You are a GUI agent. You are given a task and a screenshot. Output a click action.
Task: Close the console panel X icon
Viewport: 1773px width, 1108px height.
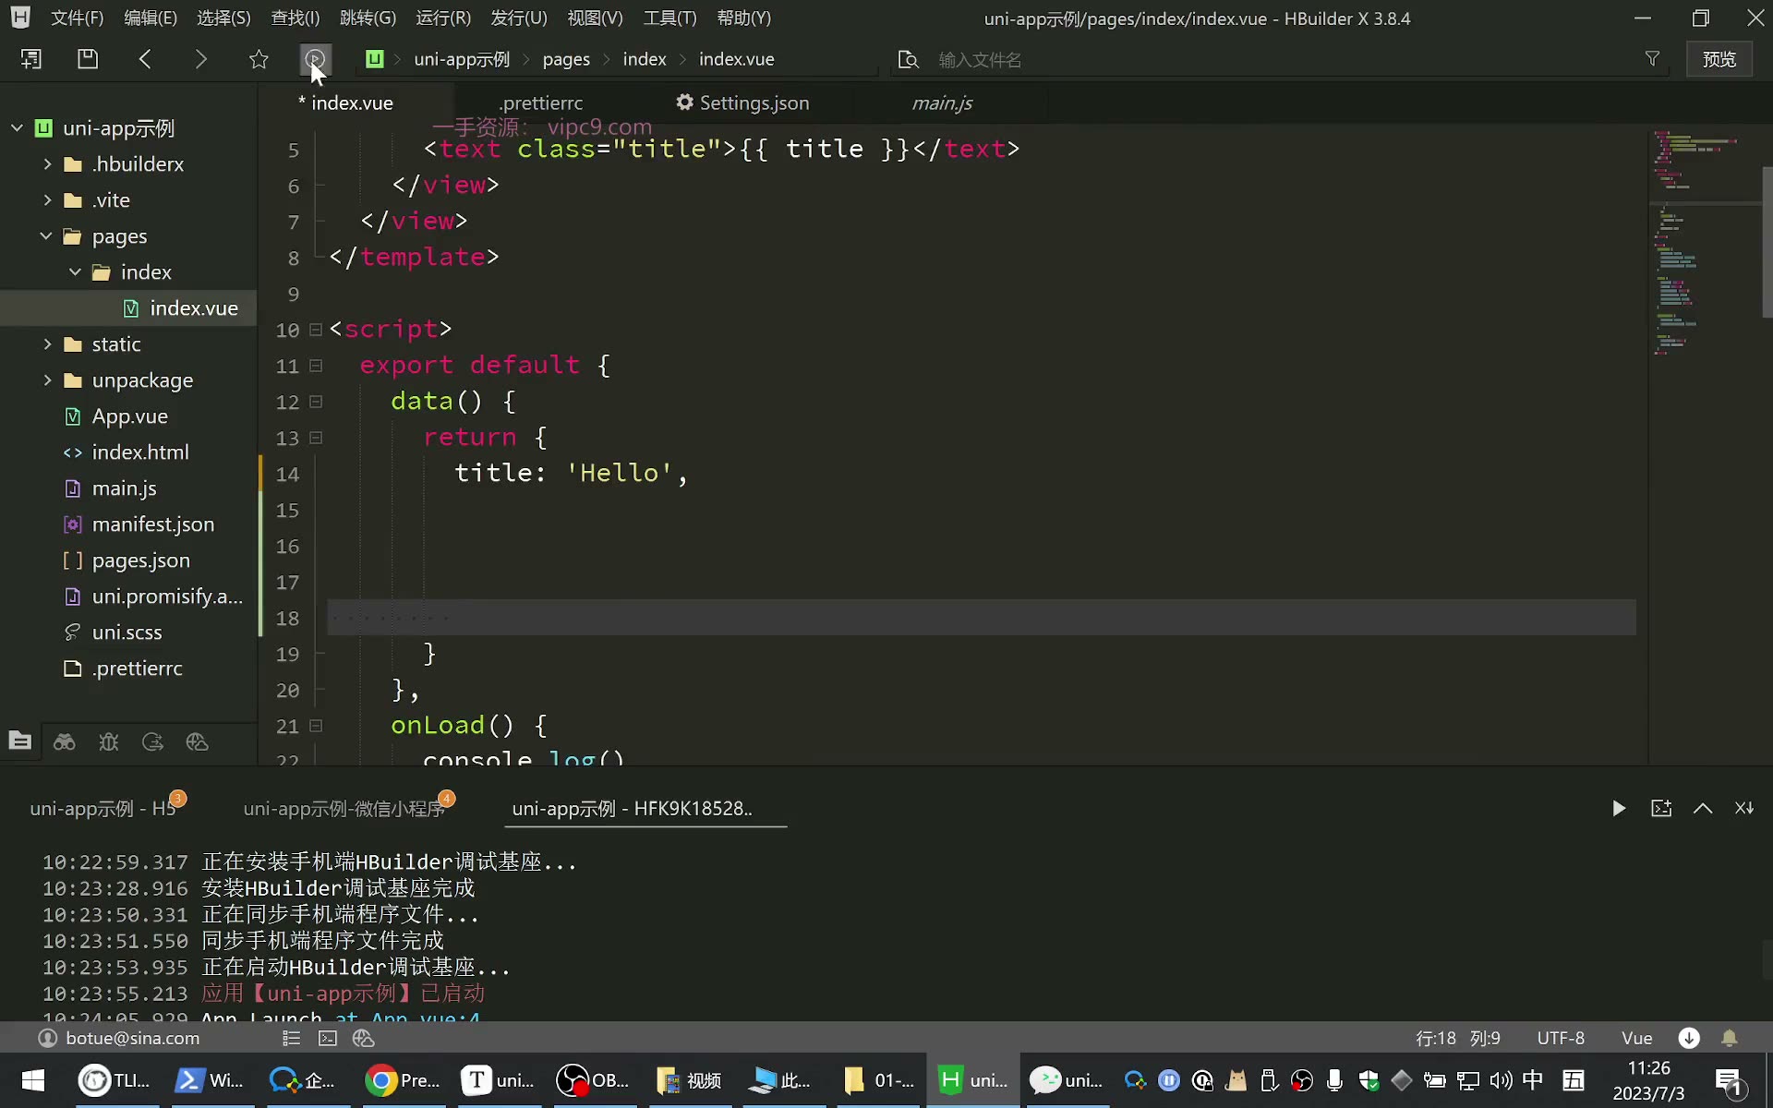pyautogui.click(x=1744, y=809)
